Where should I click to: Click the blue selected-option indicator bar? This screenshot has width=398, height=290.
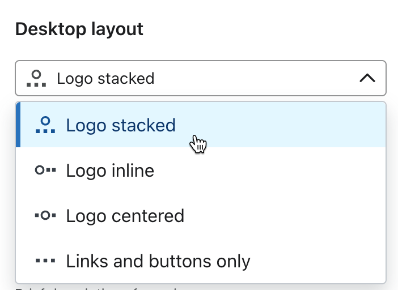tap(18, 125)
